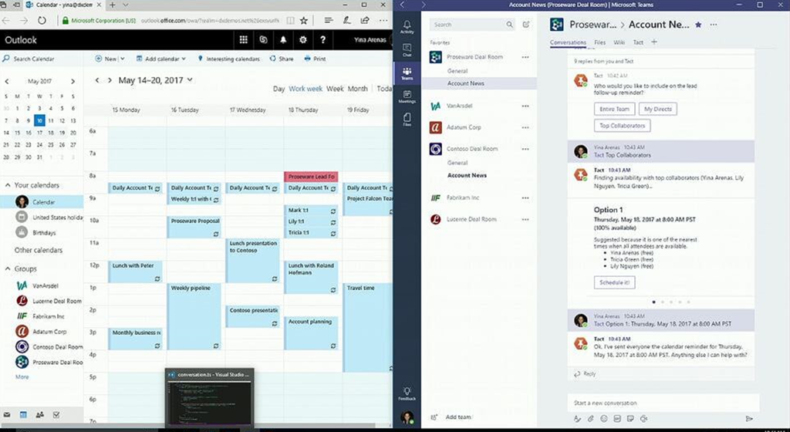The height and width of the screenshot is (432, 790).
Task: Click the Top Collaborators button
Action: (x=623, y=126)
